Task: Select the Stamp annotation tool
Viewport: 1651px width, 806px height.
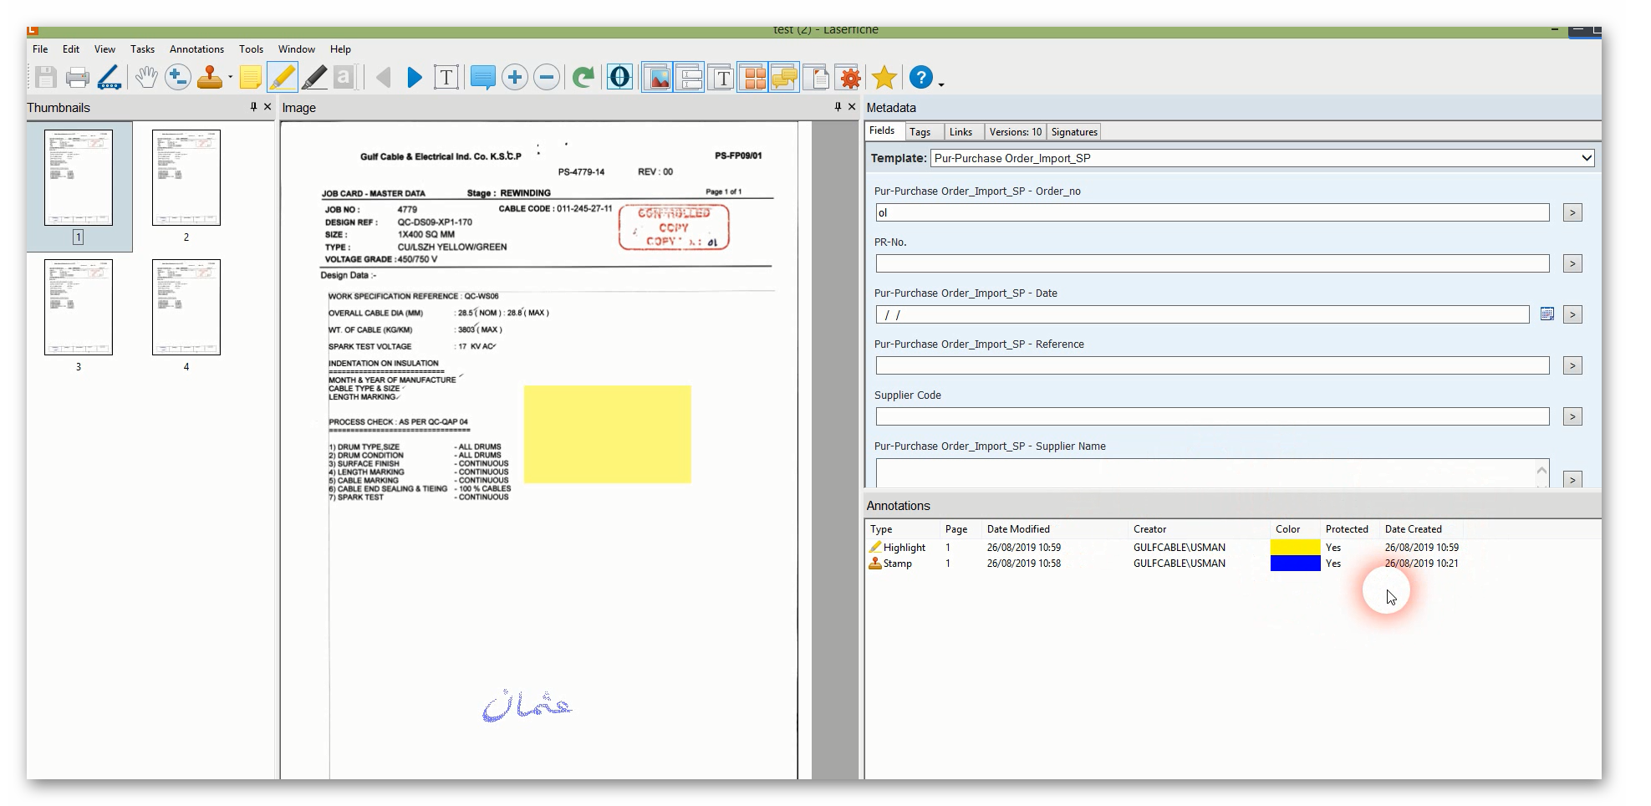Action: pyautogui.click(x=209, y=78)
